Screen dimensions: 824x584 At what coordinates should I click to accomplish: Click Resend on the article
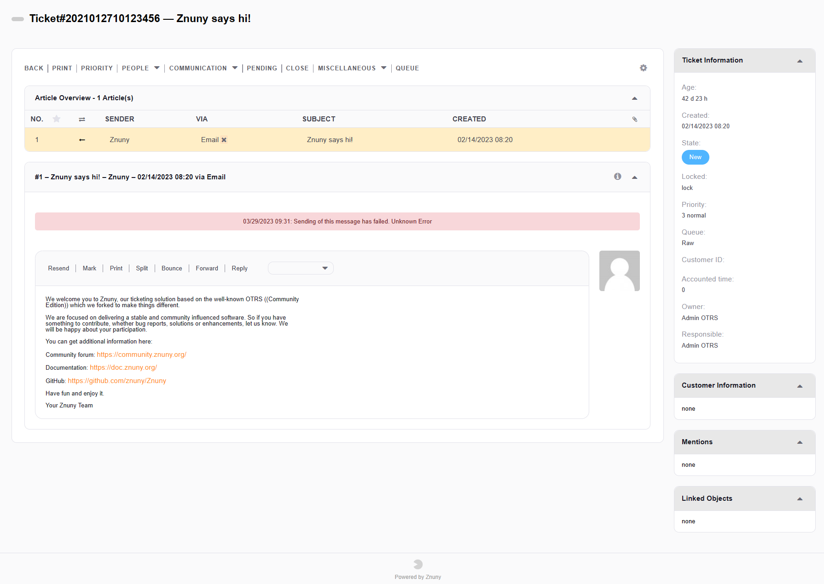point(58,268)
